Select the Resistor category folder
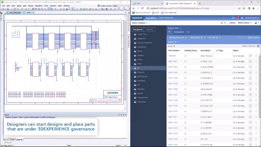 pyautogui.click(x=141, y=89)
